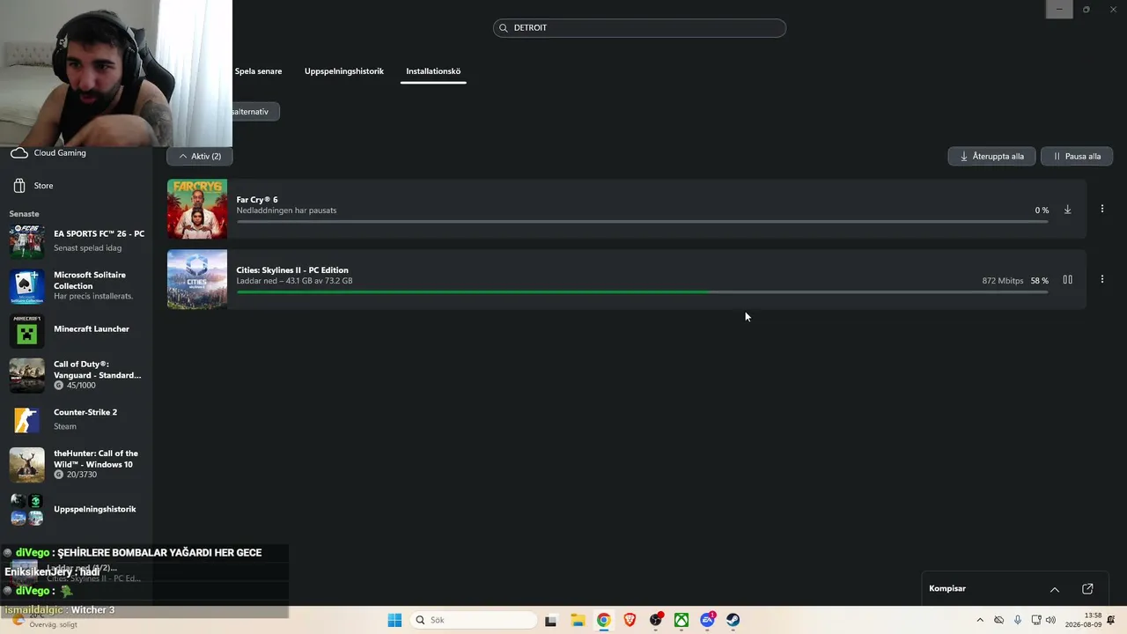The height and width of the screenshot is (634, 1127).
Task: Show hidden system tray icons
Action: (980, 620)
